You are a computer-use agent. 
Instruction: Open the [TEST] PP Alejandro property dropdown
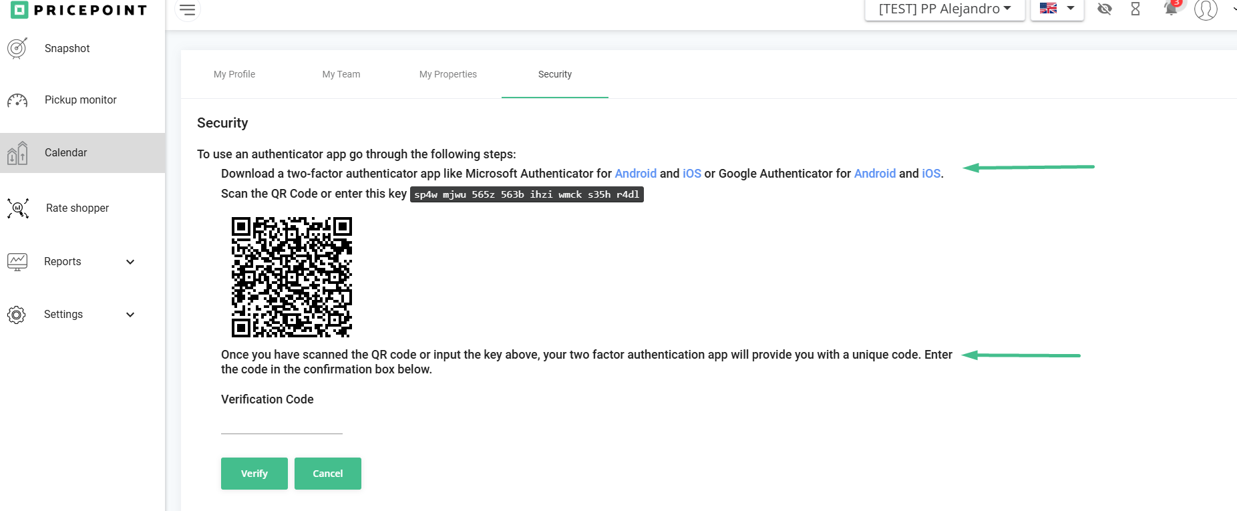[944, 9]
